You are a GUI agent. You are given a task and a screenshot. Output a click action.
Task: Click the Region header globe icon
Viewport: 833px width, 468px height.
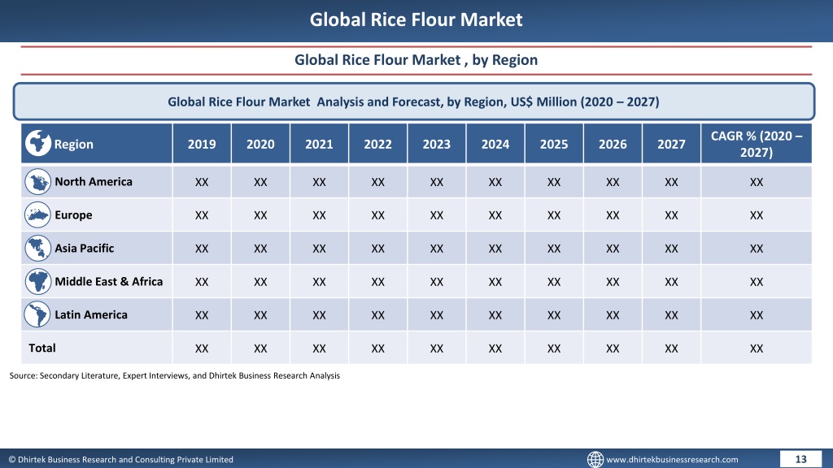37,143
